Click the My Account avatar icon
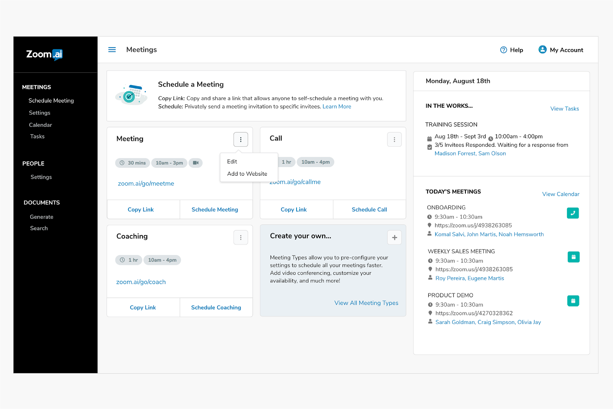The width and height of the screenshot is (613, 409). 542,49
